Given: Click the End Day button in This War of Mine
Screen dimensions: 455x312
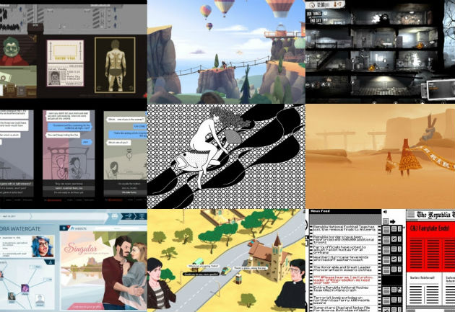Looking at the screenshot, I should [316, 21].
